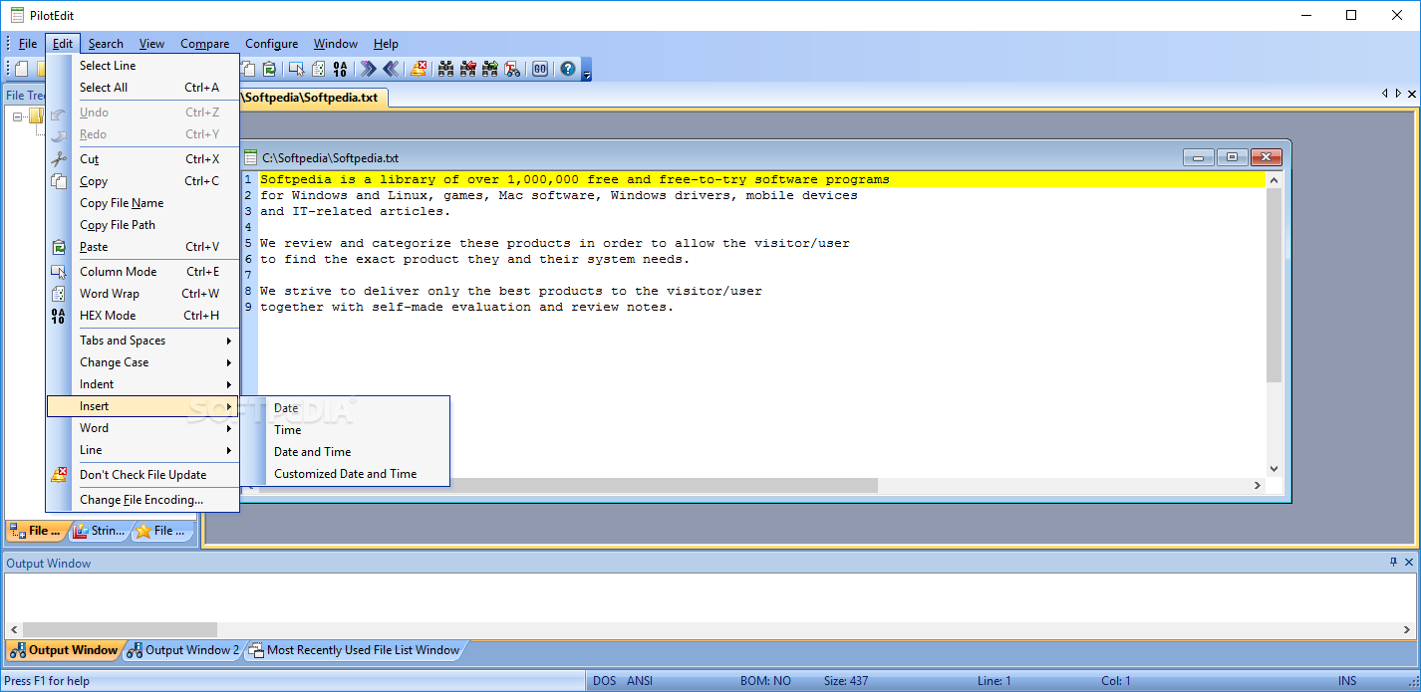Toggle Word Wrap in the Edit menu
The image size is (1421, 692).
pos(142,294)
